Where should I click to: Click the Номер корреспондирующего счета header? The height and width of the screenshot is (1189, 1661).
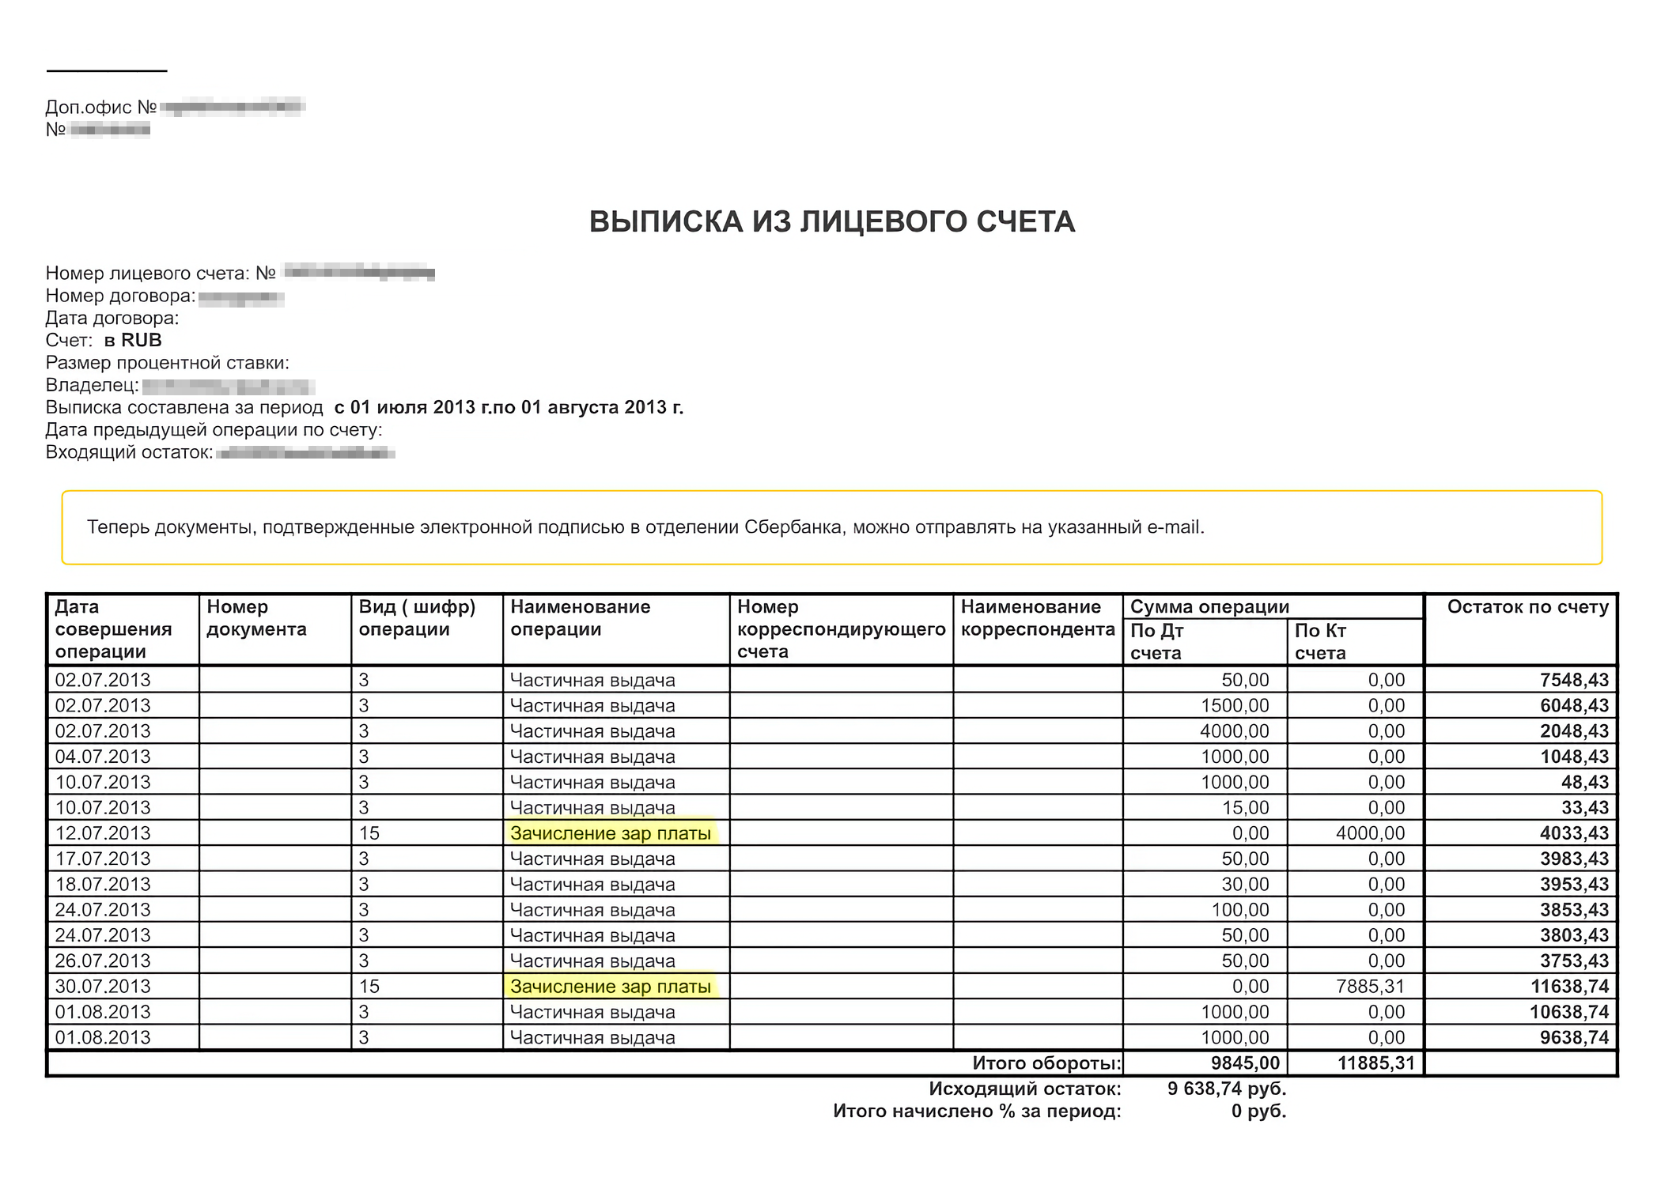coord(841,629)
